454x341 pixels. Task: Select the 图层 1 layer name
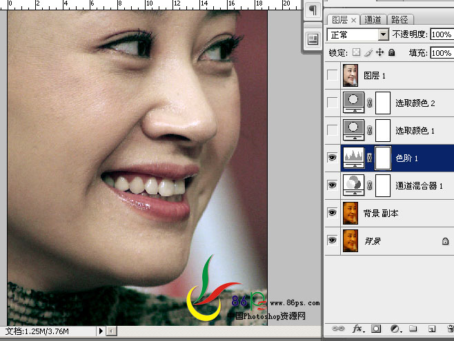pyautogui.click(x=375, y=76)
